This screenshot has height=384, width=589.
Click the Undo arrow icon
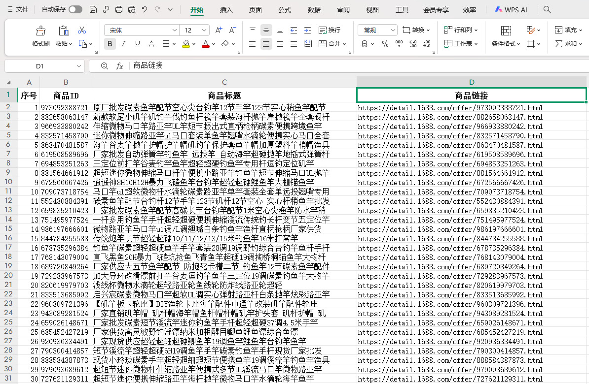(x=144, y=9)
